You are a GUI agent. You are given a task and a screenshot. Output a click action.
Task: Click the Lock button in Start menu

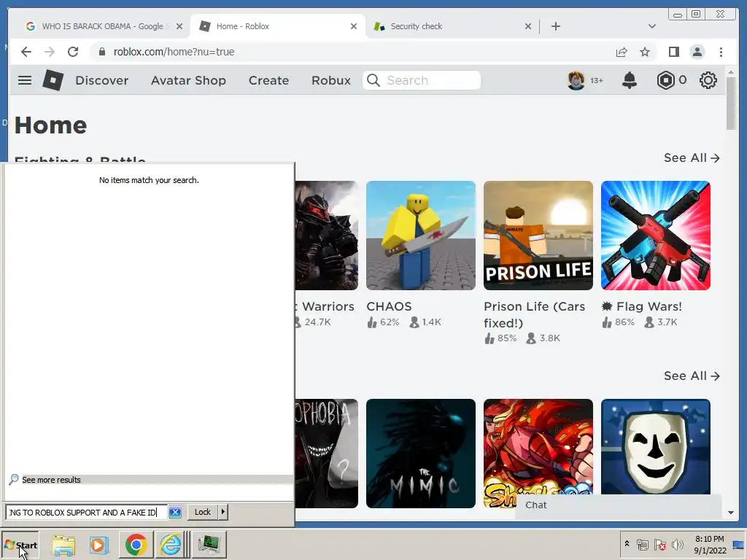point(203,512)
